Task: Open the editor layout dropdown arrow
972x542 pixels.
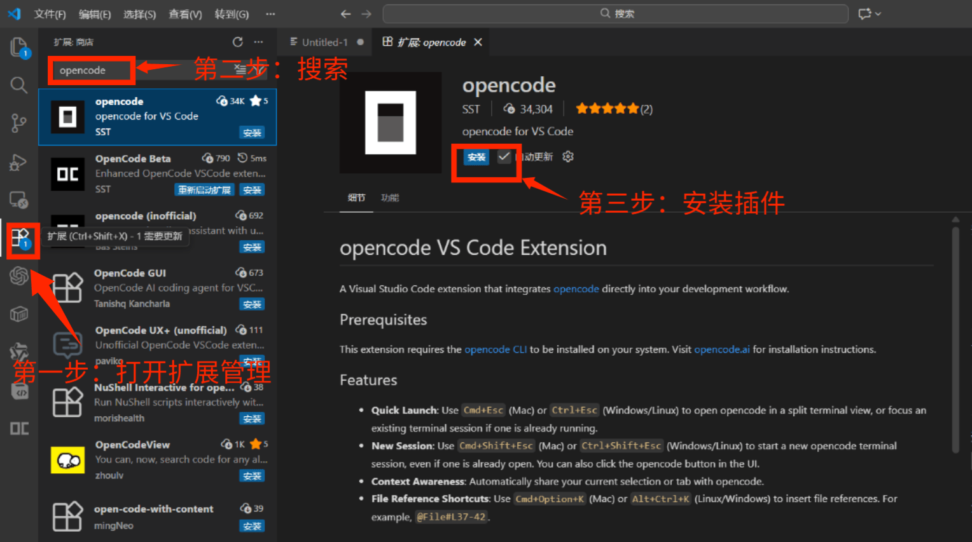Action: point(877,13)
